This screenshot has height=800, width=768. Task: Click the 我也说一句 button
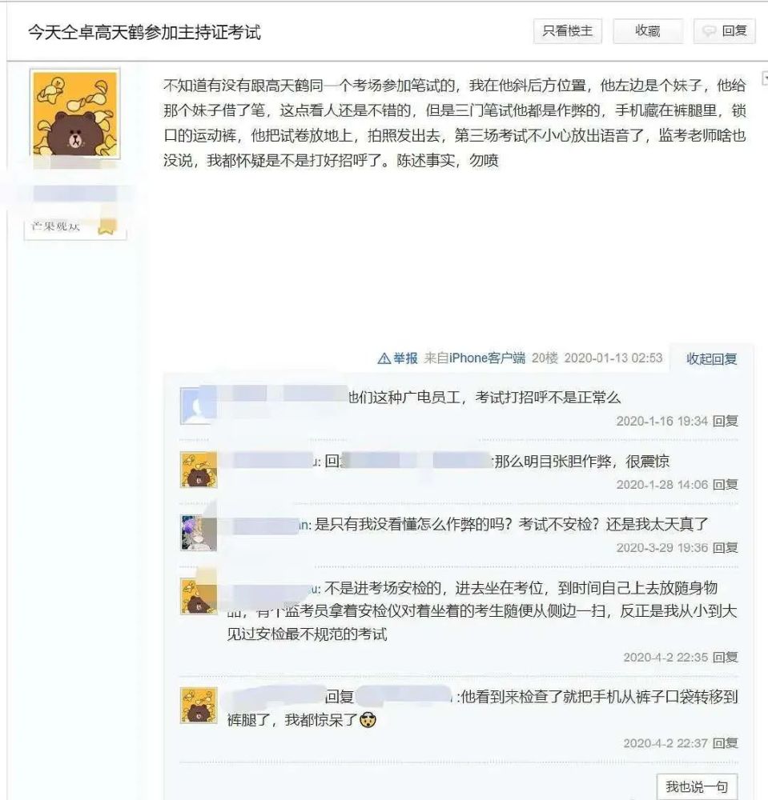pyautogui.click(x=697, y=786)
